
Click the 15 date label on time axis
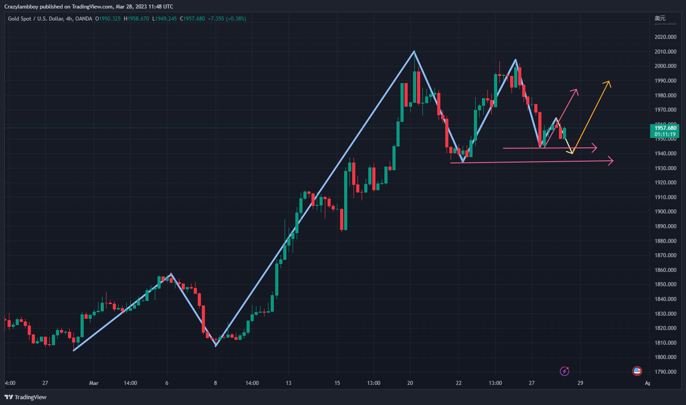337,383
